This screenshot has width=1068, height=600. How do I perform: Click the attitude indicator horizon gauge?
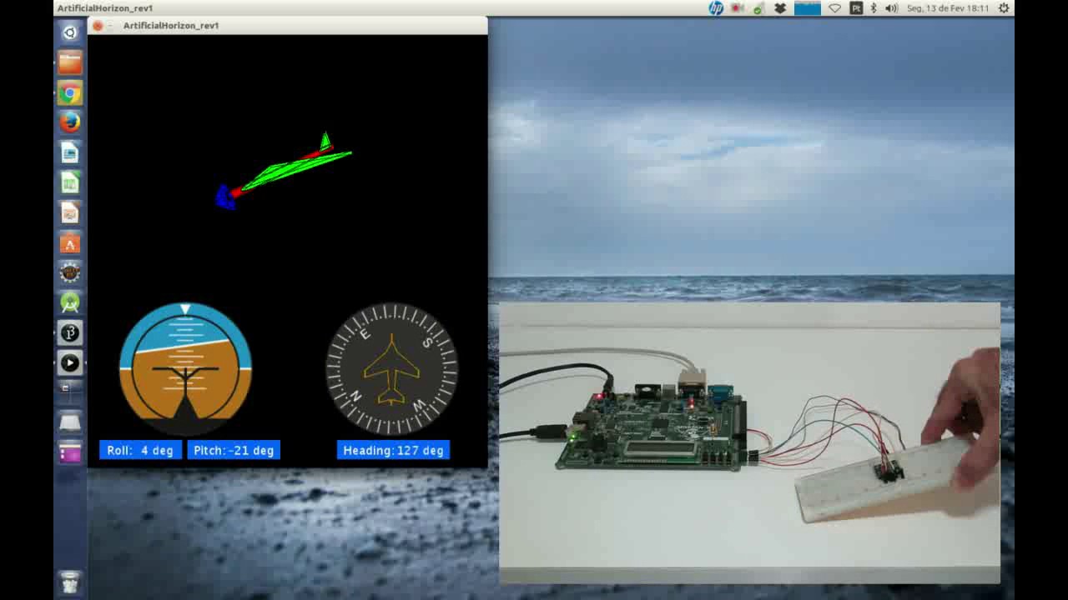(185, 368)
